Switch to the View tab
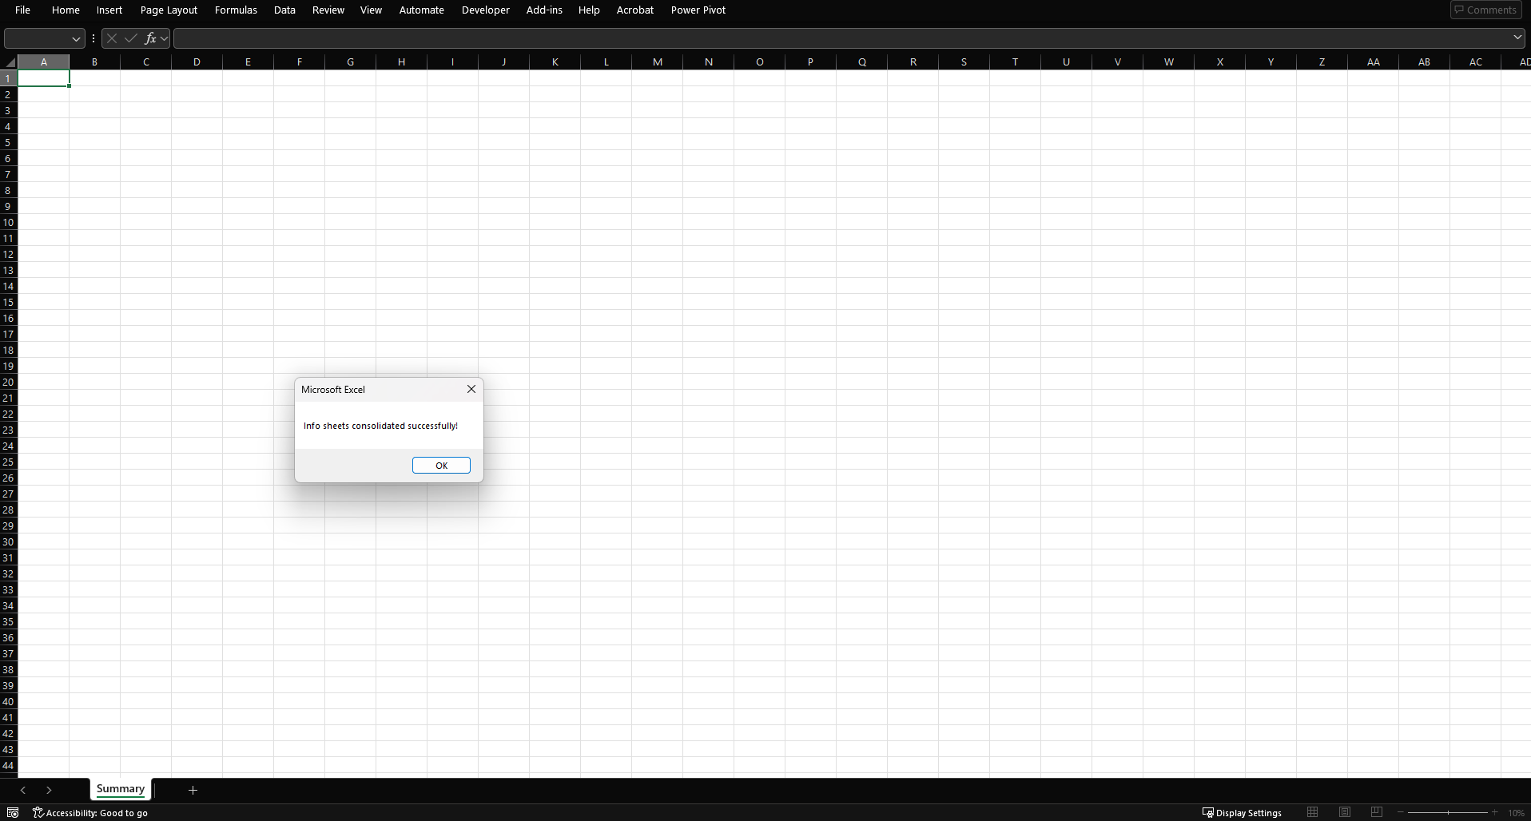Image resolution: width=1531 pixels, height=821 pixels. coord(371,10)
